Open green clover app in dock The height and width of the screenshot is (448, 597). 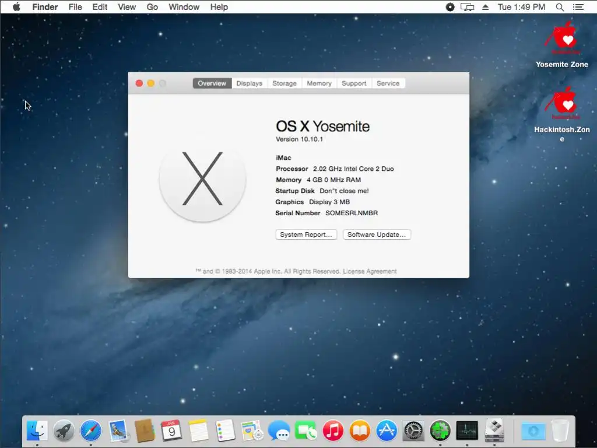(440, 430)
